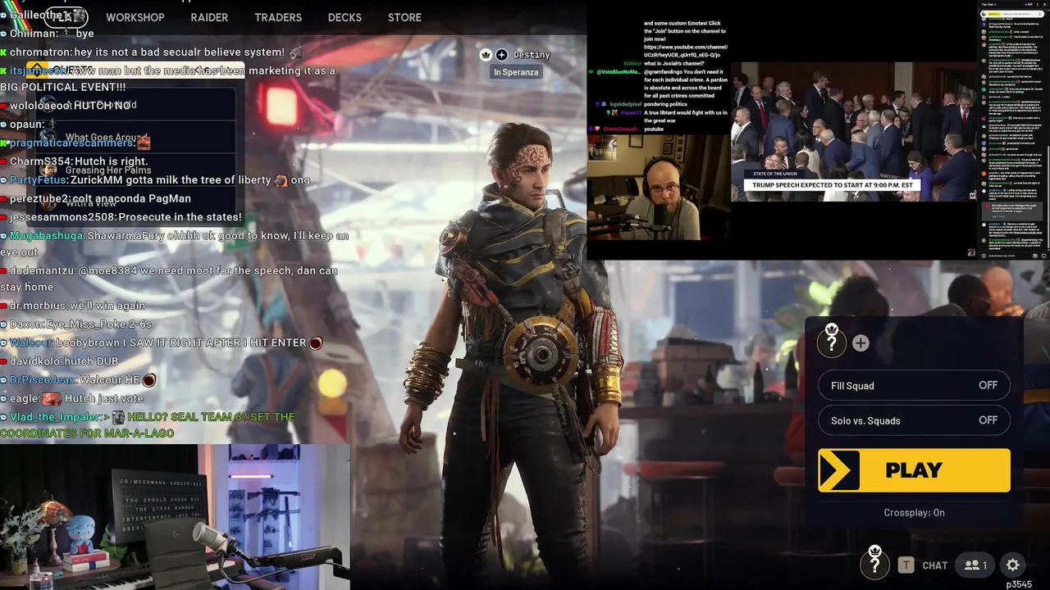Go to the DECKS tab
The image size is (1050, 590).
(345, 17)
